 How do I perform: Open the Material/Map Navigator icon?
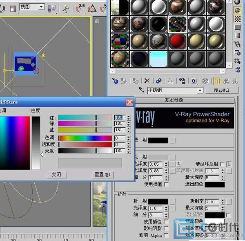238,70
